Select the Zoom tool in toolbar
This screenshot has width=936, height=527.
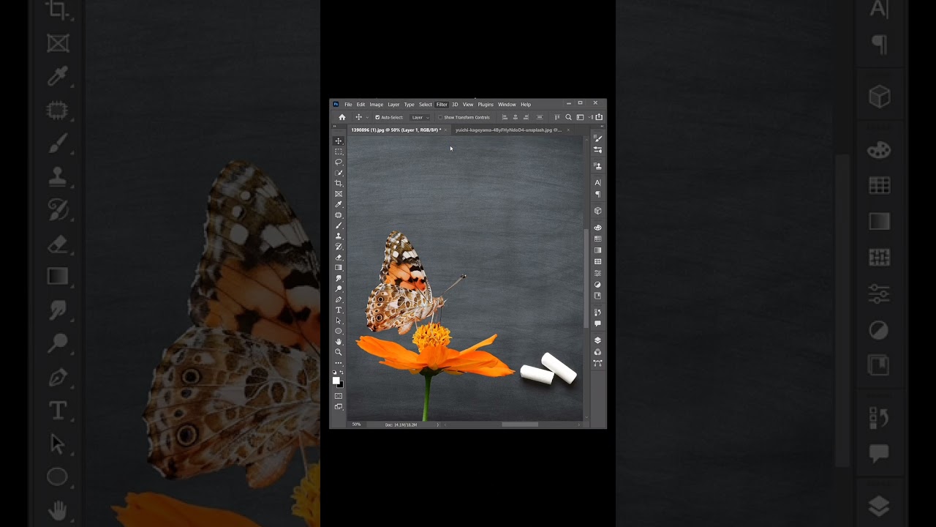click(x=339, y=352)
